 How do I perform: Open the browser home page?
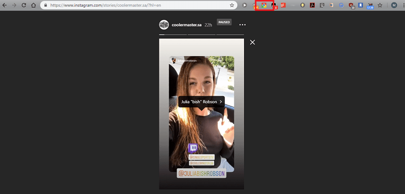(x=33, y=5)
